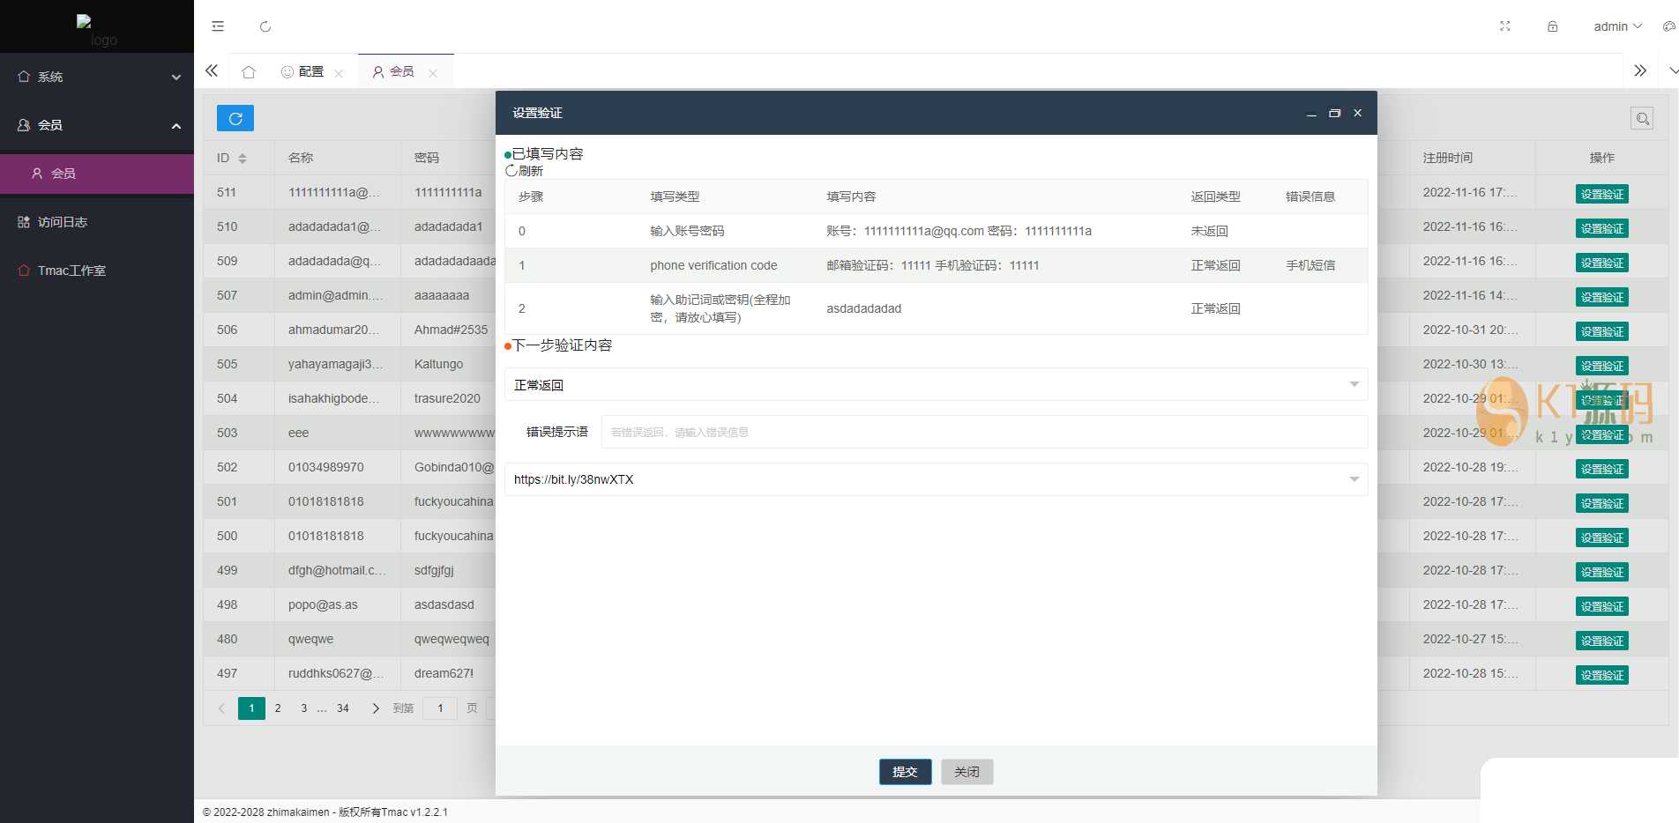Viewport: 1679px width, 823px height.
Task: Jump to last page 34
Action: pyautogui.click(x=343, y=708)
